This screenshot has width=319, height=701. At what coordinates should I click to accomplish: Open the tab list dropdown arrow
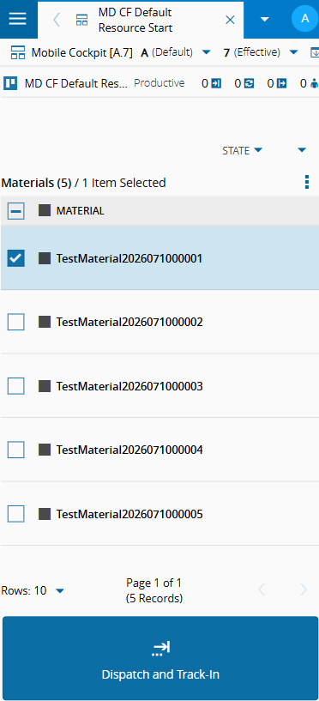coord(264,19)
